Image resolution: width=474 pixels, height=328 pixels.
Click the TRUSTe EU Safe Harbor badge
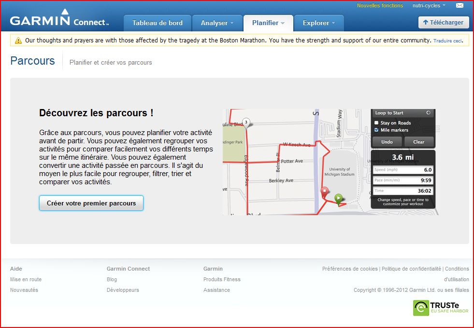(441, 308)
